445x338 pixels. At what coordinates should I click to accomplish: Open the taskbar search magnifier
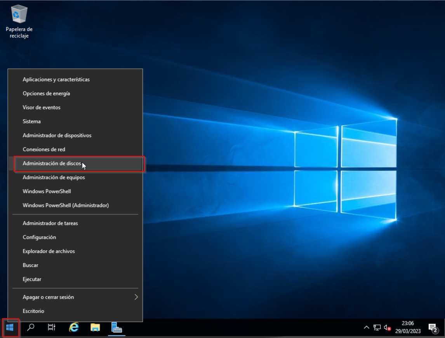(x=31, y=328)
